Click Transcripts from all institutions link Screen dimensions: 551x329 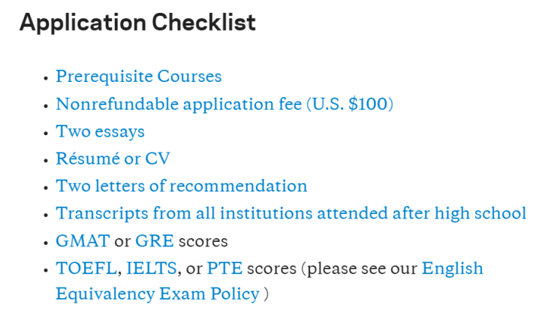point(291,213)
